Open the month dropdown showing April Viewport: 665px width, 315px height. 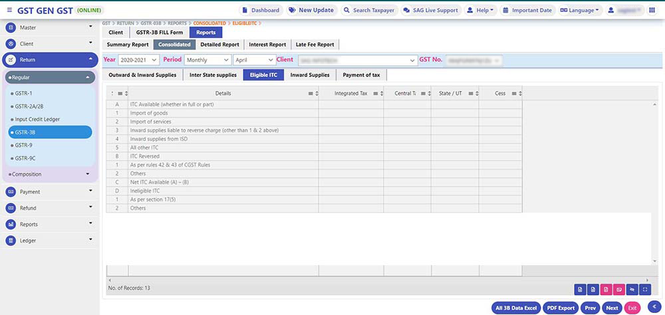coord(253,60)
